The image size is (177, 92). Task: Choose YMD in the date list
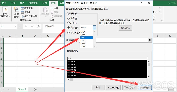point(86,38)
